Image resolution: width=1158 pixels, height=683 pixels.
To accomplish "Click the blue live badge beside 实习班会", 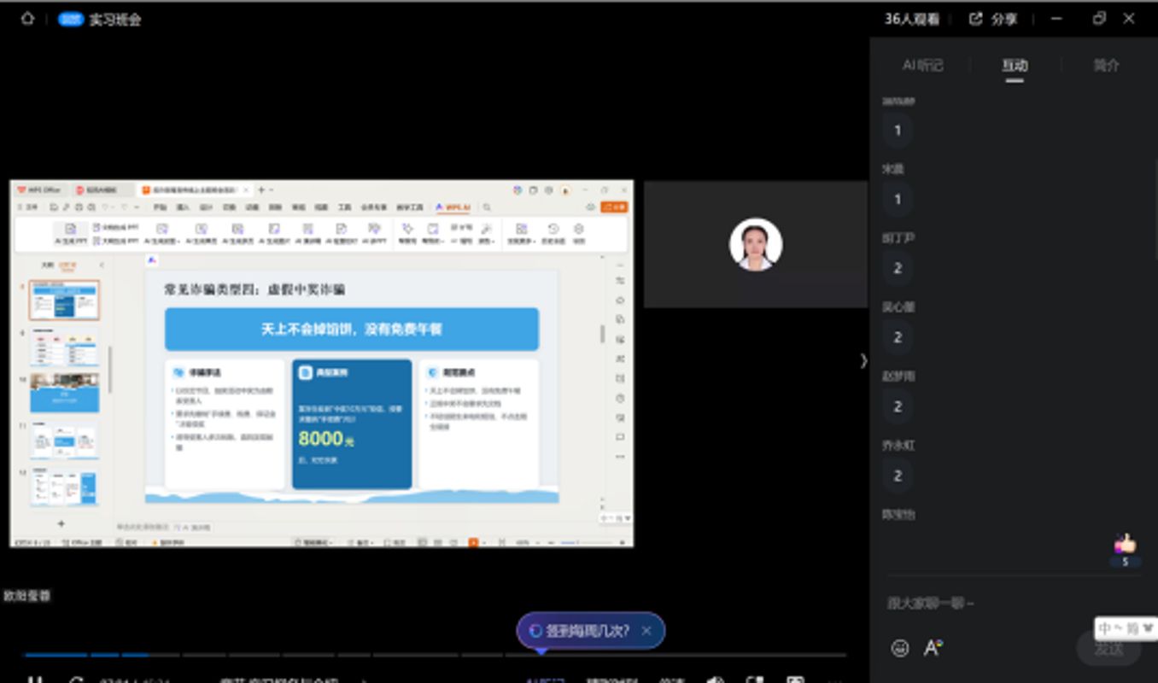I will point(71,19).
